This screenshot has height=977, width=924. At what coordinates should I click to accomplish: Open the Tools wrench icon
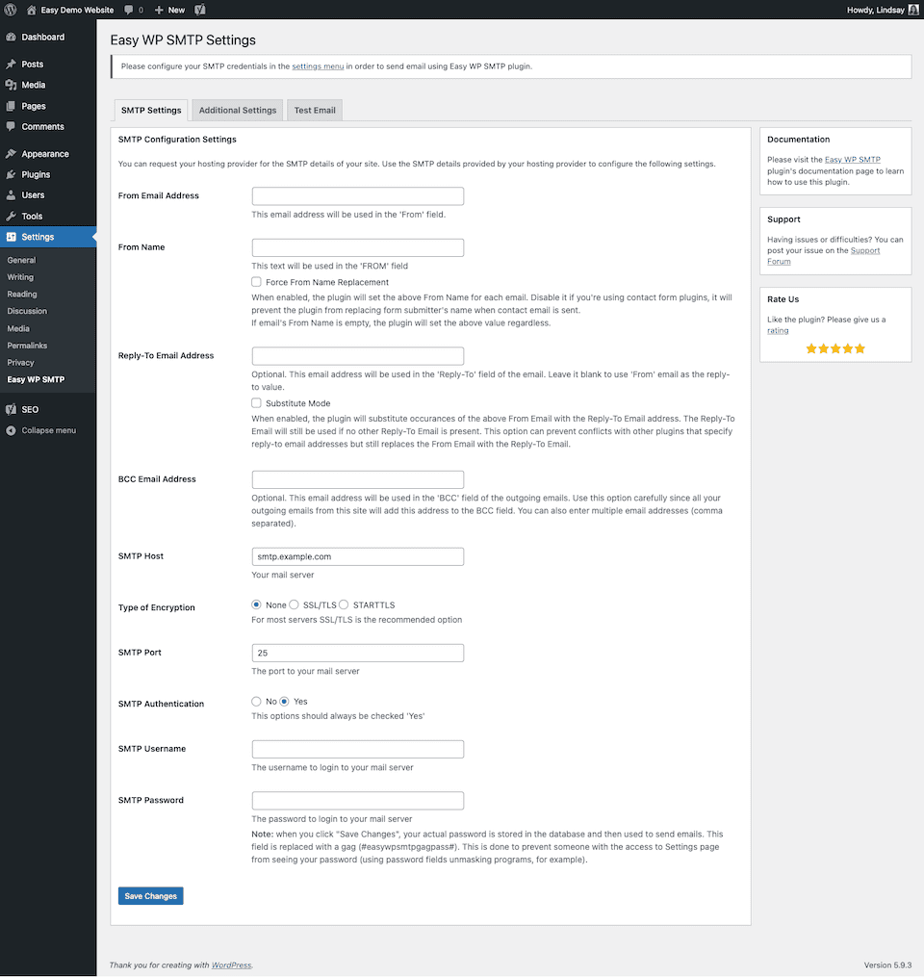click(x=11, y=217)
